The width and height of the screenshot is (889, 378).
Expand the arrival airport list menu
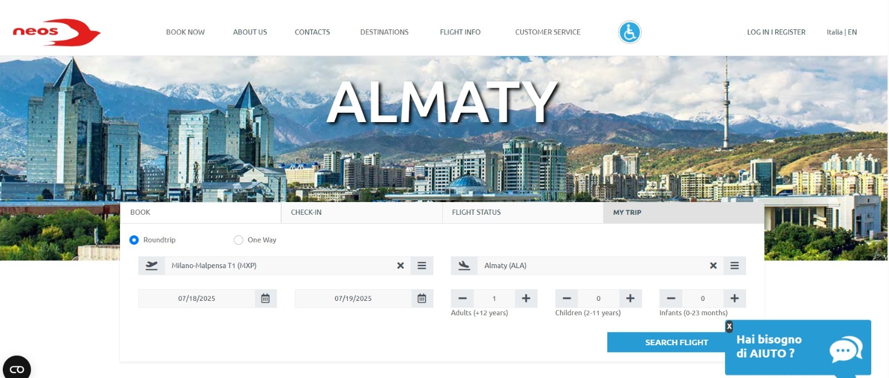pyautogui.click(x=735, y=266)
